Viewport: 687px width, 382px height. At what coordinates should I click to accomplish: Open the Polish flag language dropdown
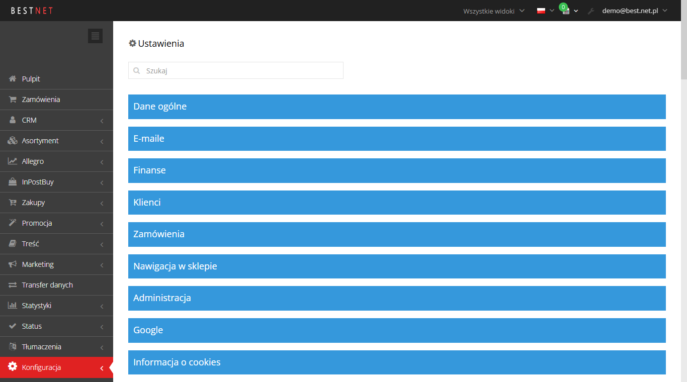(545, 11)
